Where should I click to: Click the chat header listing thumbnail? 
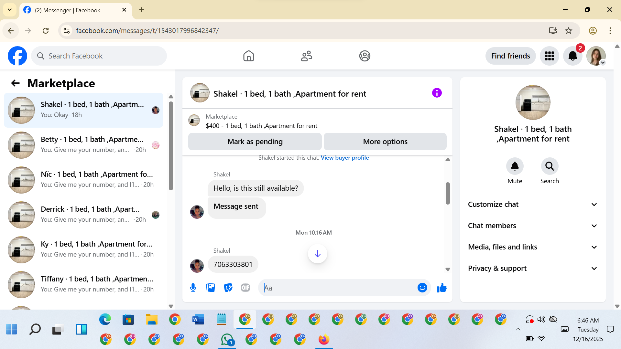click(200, 93)
